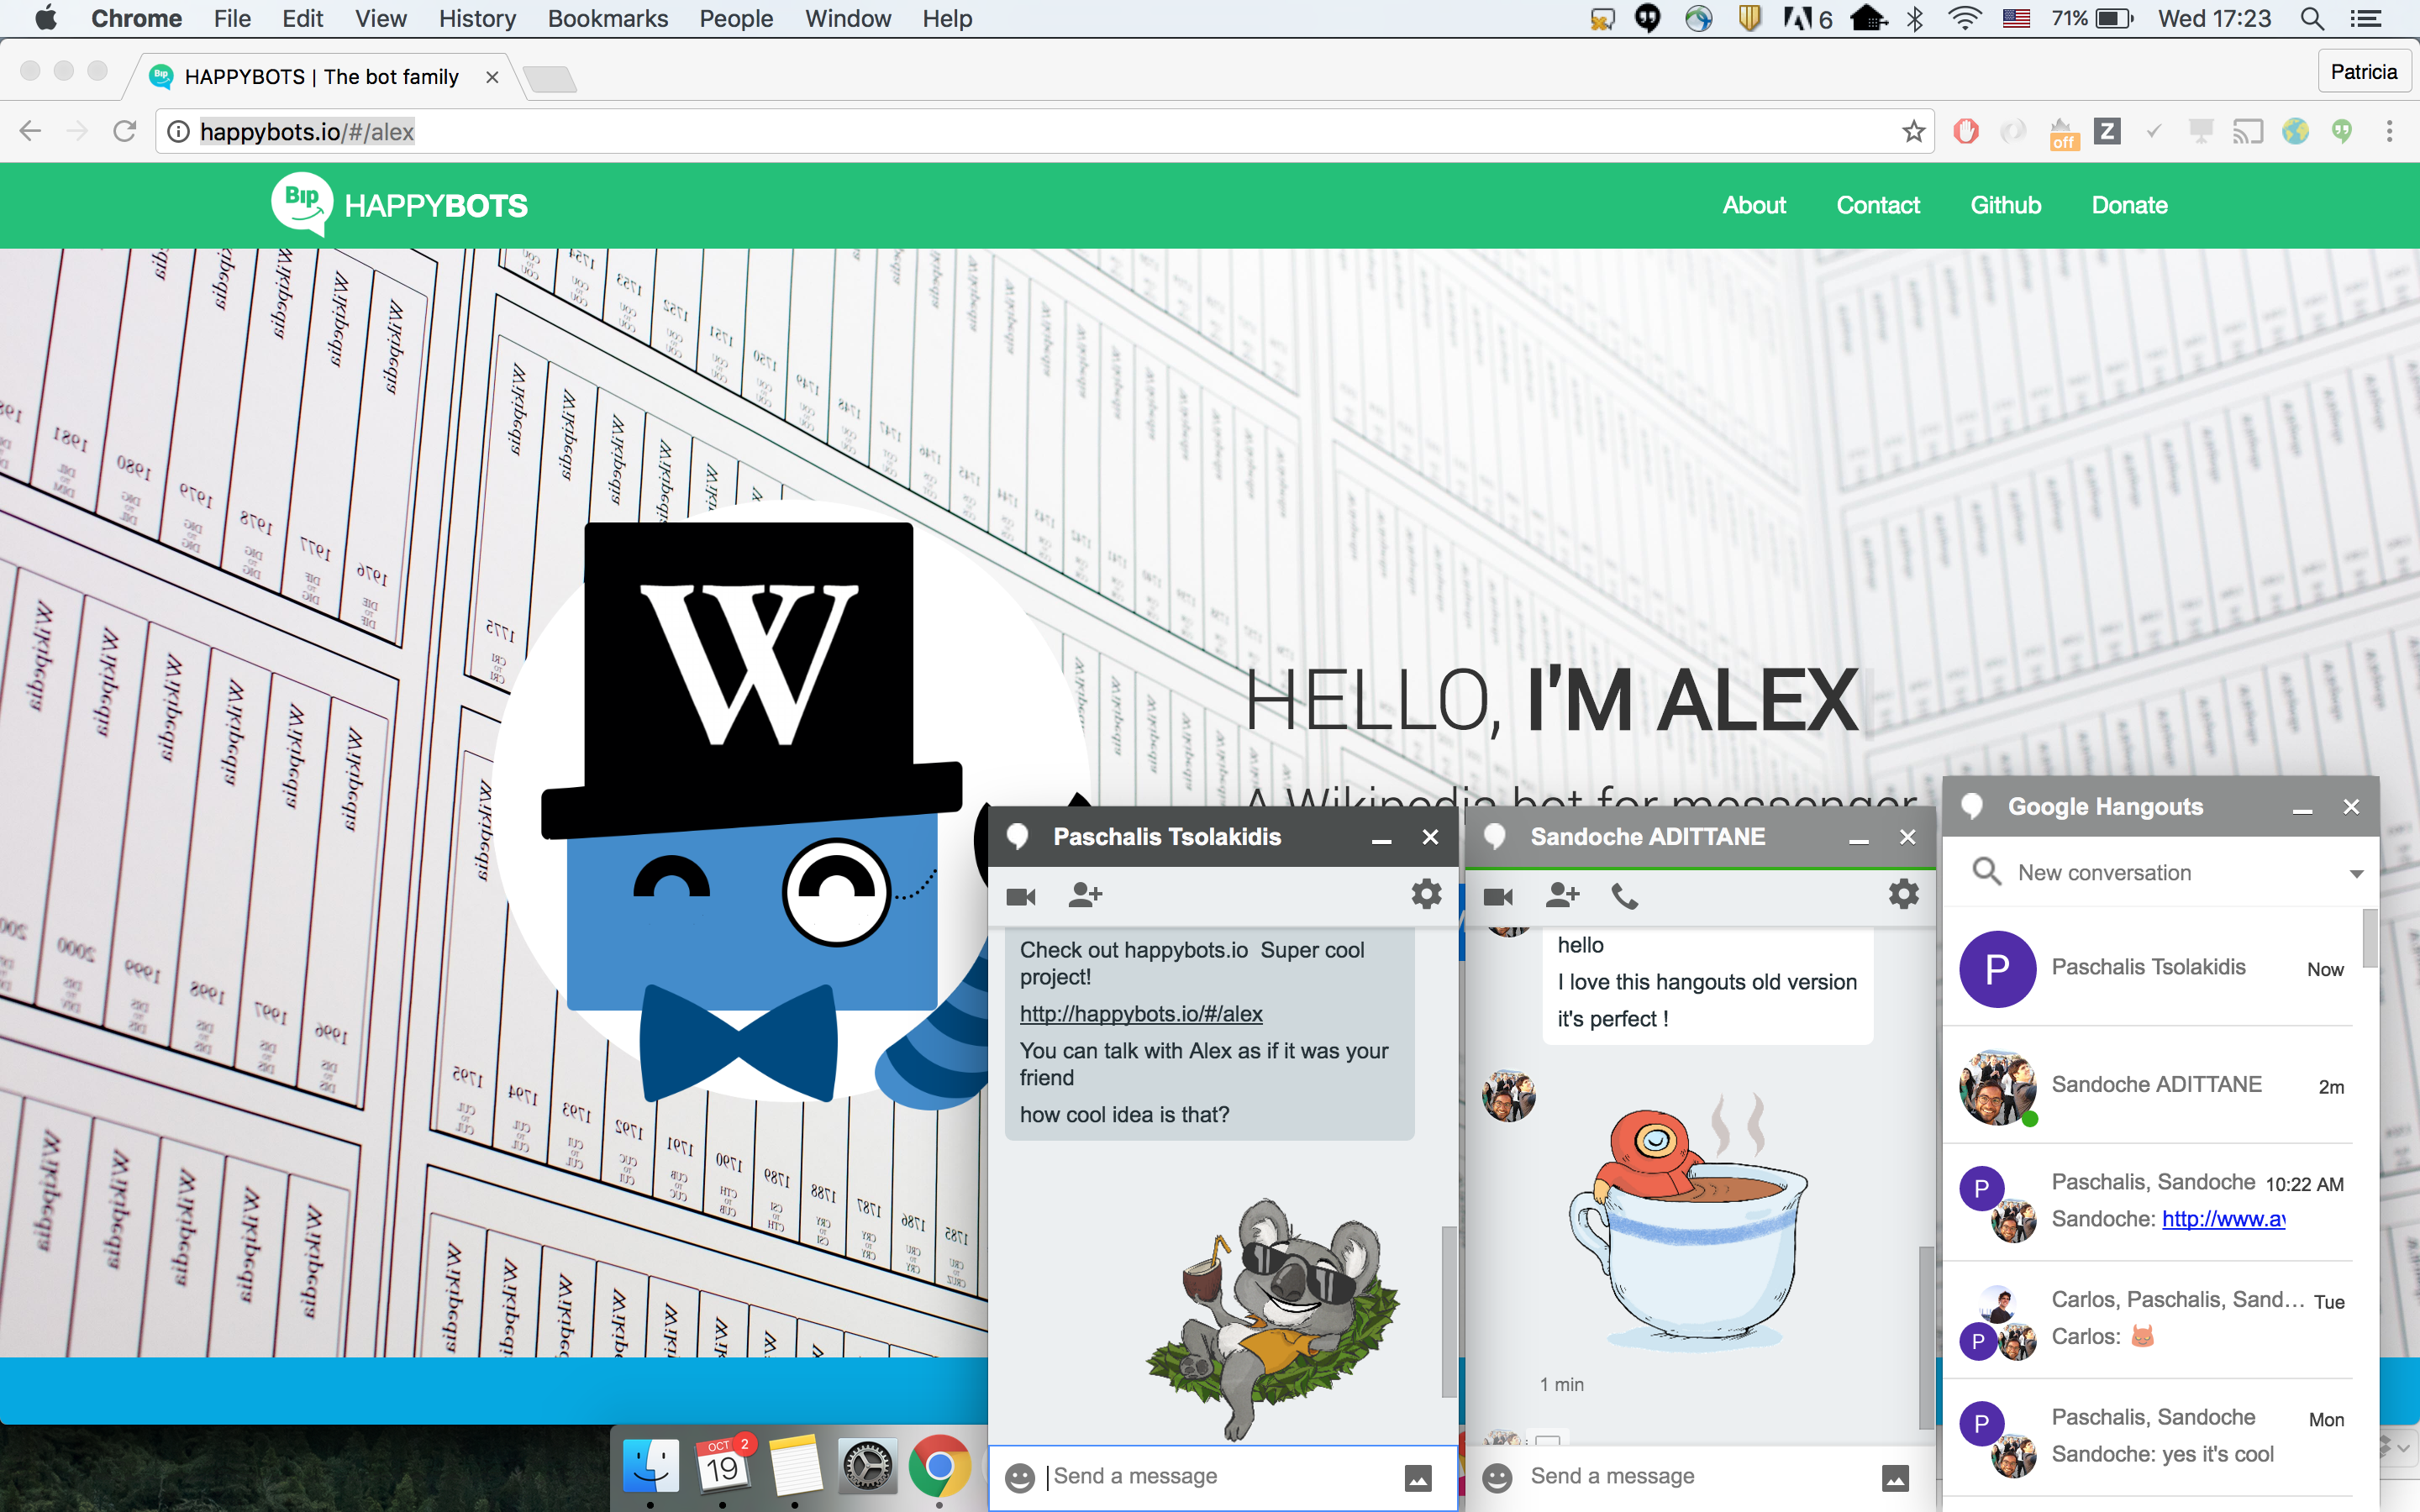The height and width of the screenshot is (1512, 2420).
Task: Enable the checkmark extension in Chrome toolbar
Action: 2152,131
